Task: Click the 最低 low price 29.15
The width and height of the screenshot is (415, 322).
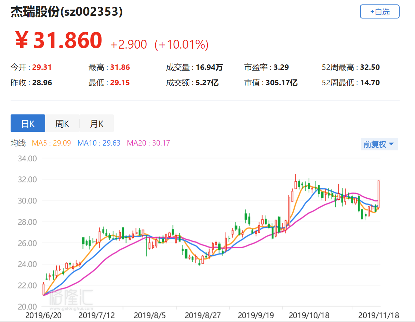Action: [120, 83]
